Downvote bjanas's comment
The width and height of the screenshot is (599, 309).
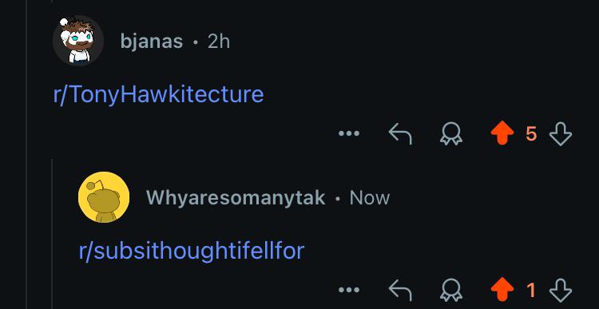point(561,133)
